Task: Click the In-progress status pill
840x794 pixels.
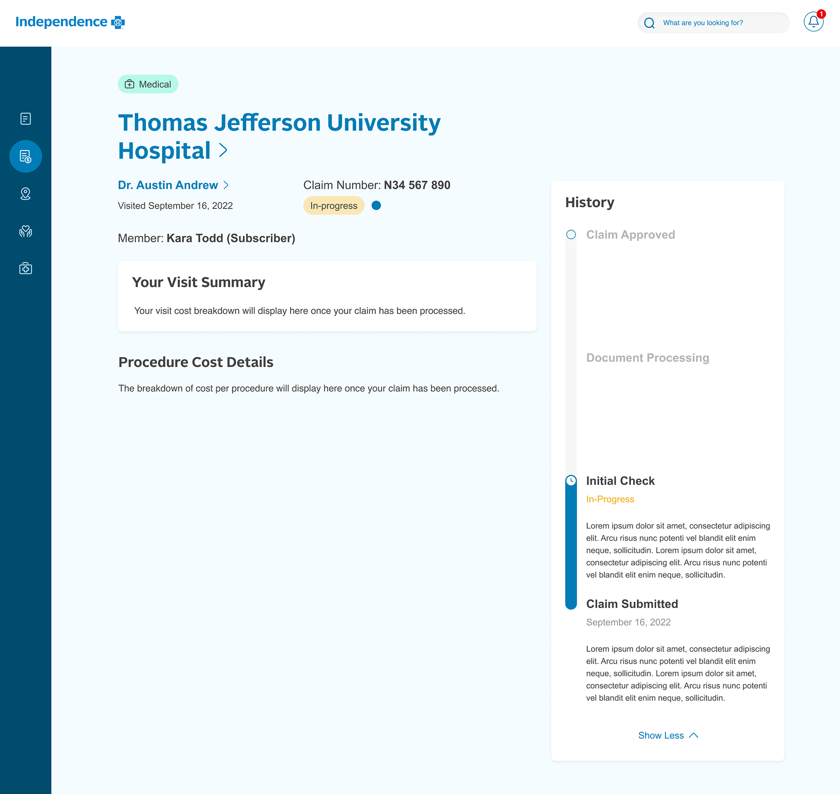Action: (334, 206)
